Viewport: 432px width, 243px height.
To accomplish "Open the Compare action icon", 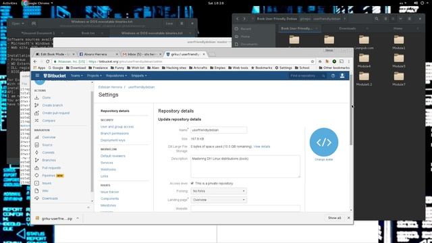I will pos(36,121).
